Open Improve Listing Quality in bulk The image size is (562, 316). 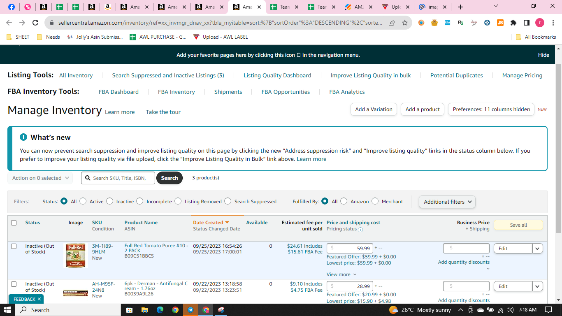(371, 75)
